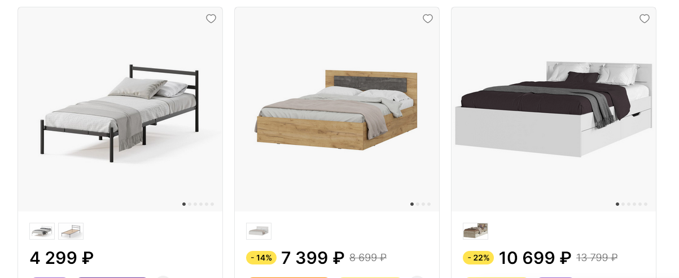The image size is (679, 278).
Task: Select first variant thumbnail under metal bed
Action: click(42, 231)
